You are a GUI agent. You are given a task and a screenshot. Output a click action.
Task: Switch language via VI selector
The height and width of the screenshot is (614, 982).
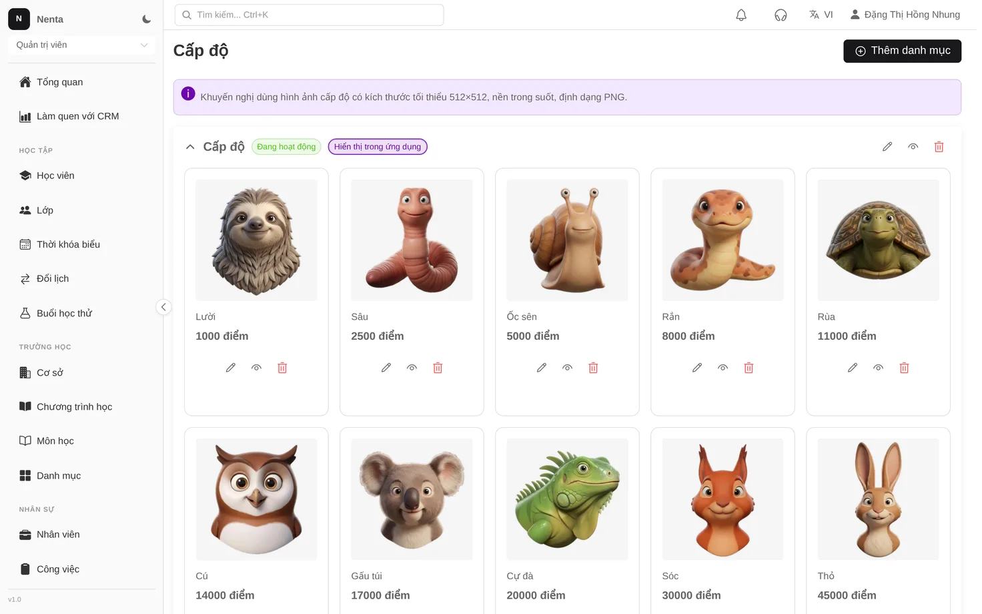821,15
